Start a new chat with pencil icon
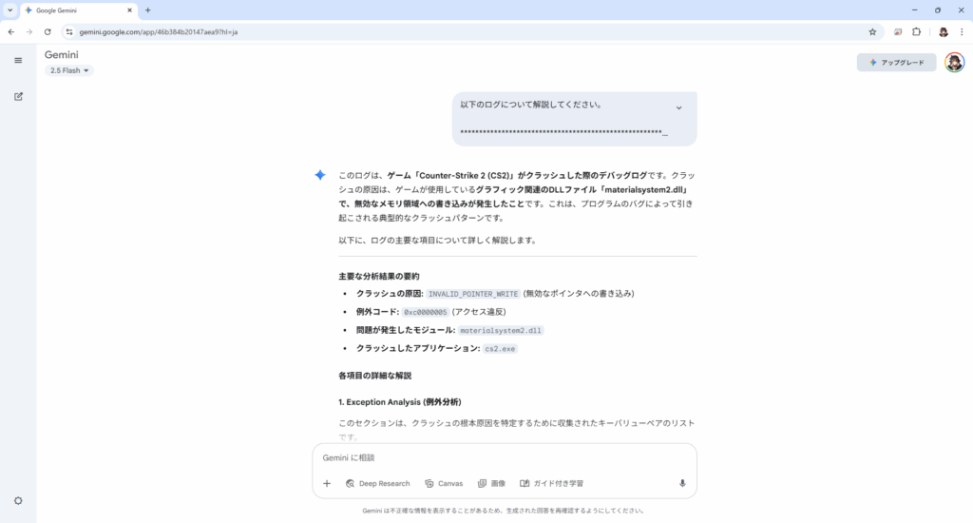Screen dimensions: 973x523 18,96
